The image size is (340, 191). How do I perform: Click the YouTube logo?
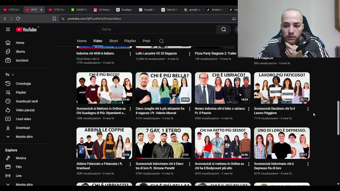coord(26,29)
